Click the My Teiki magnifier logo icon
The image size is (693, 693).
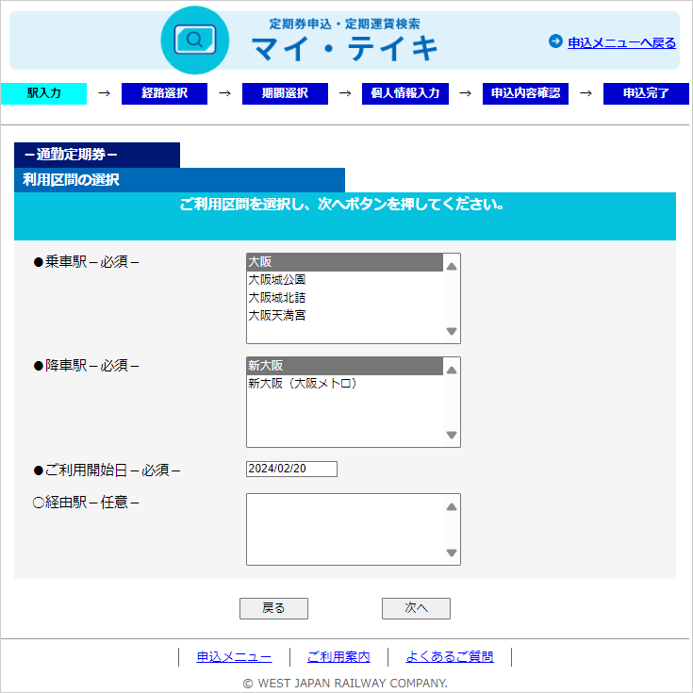(195, 41)
